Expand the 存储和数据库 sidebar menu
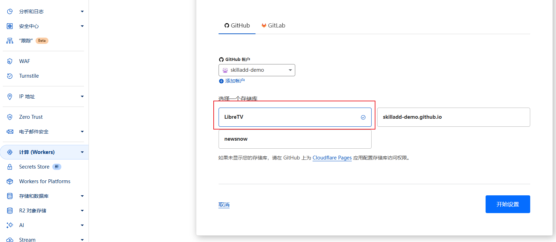Image resolution: width=556 pixels, height=242 pixels. pos(82,196)
